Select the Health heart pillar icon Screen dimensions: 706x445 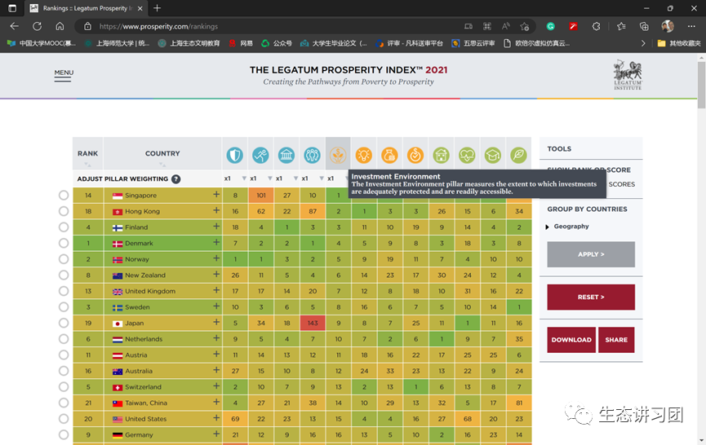coord(467,155)
